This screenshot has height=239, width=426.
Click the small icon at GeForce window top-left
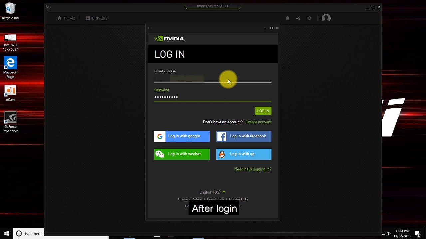[x=48, y=7]
